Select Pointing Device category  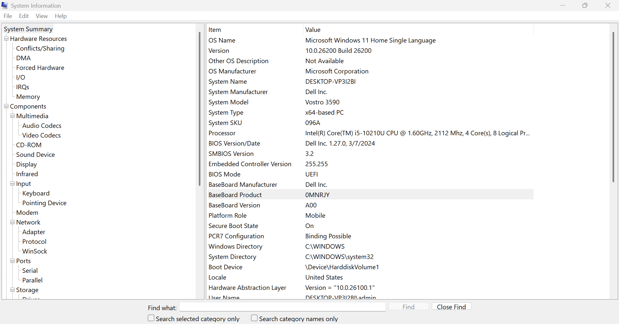pyautogui.click(x=45, y=203)
